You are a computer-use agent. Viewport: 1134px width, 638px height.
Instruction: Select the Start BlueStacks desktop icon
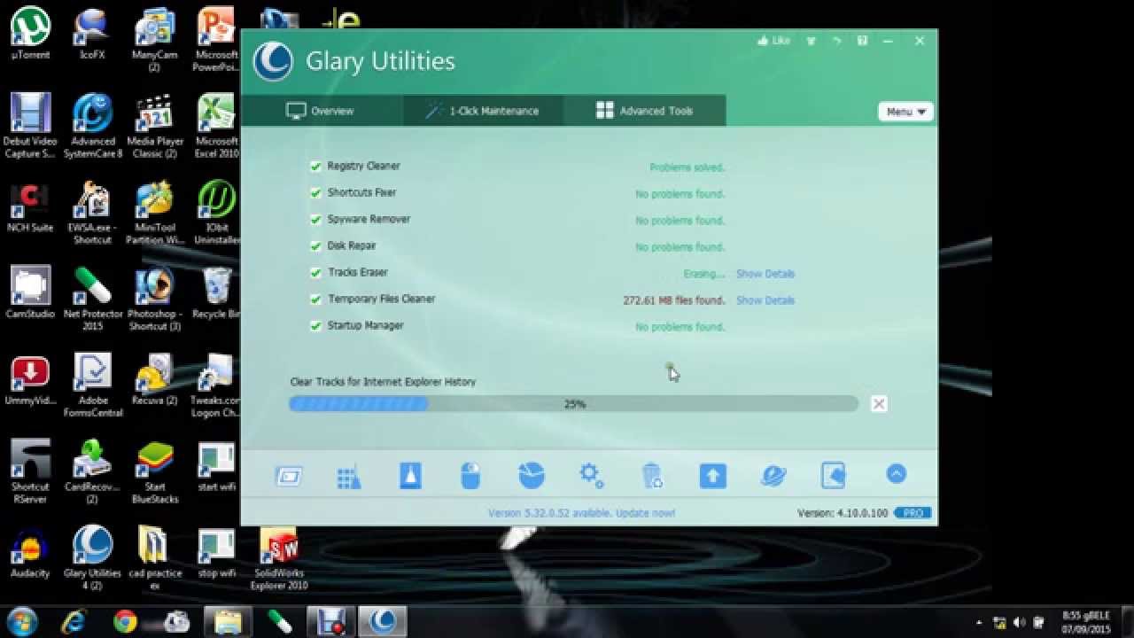pyautogui.click(x=155, y=472)
